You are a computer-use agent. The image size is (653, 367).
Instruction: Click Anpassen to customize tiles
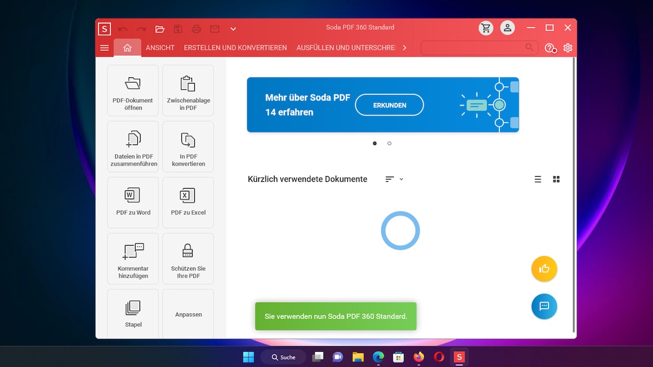(x=188, y=314)
